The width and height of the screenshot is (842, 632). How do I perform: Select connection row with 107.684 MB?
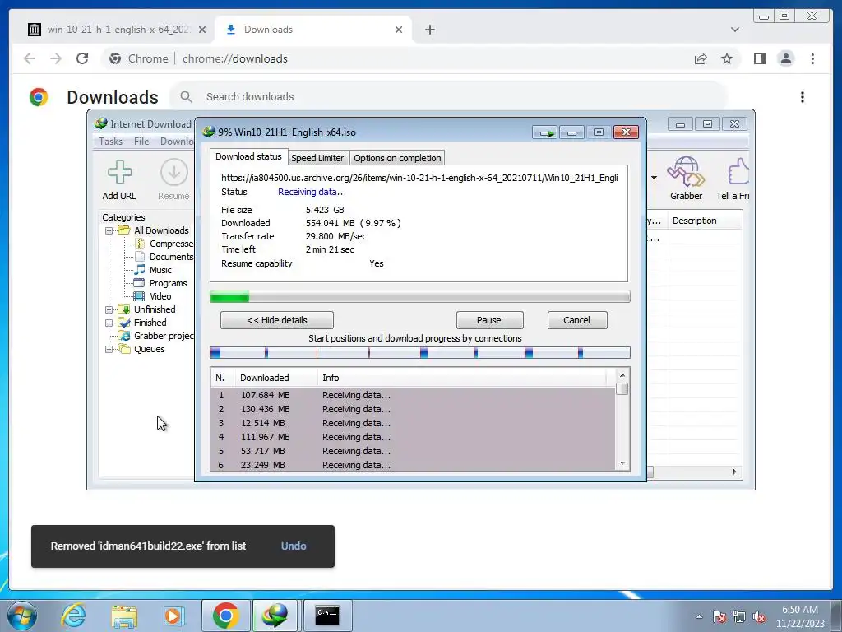[413, 395]
